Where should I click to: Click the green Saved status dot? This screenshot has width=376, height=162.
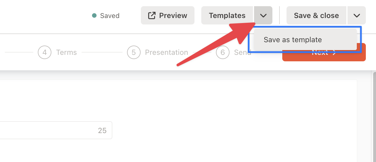[95, 15]
